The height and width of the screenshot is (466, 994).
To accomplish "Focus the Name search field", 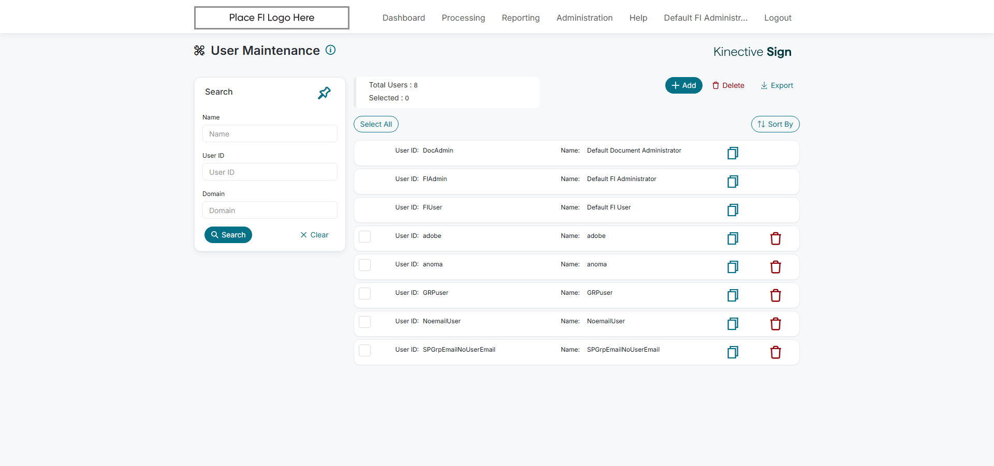I will (x=270, y=133).
